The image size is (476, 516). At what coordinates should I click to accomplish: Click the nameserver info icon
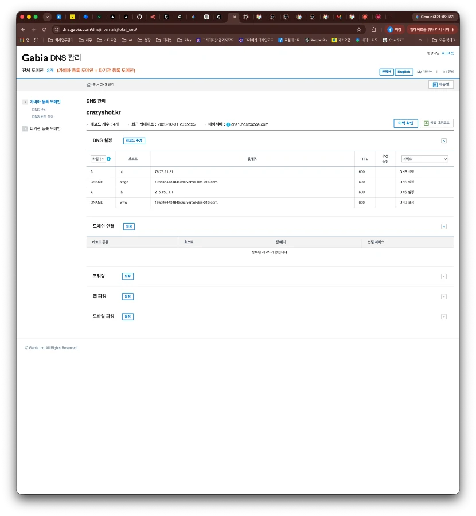[228, 124]
